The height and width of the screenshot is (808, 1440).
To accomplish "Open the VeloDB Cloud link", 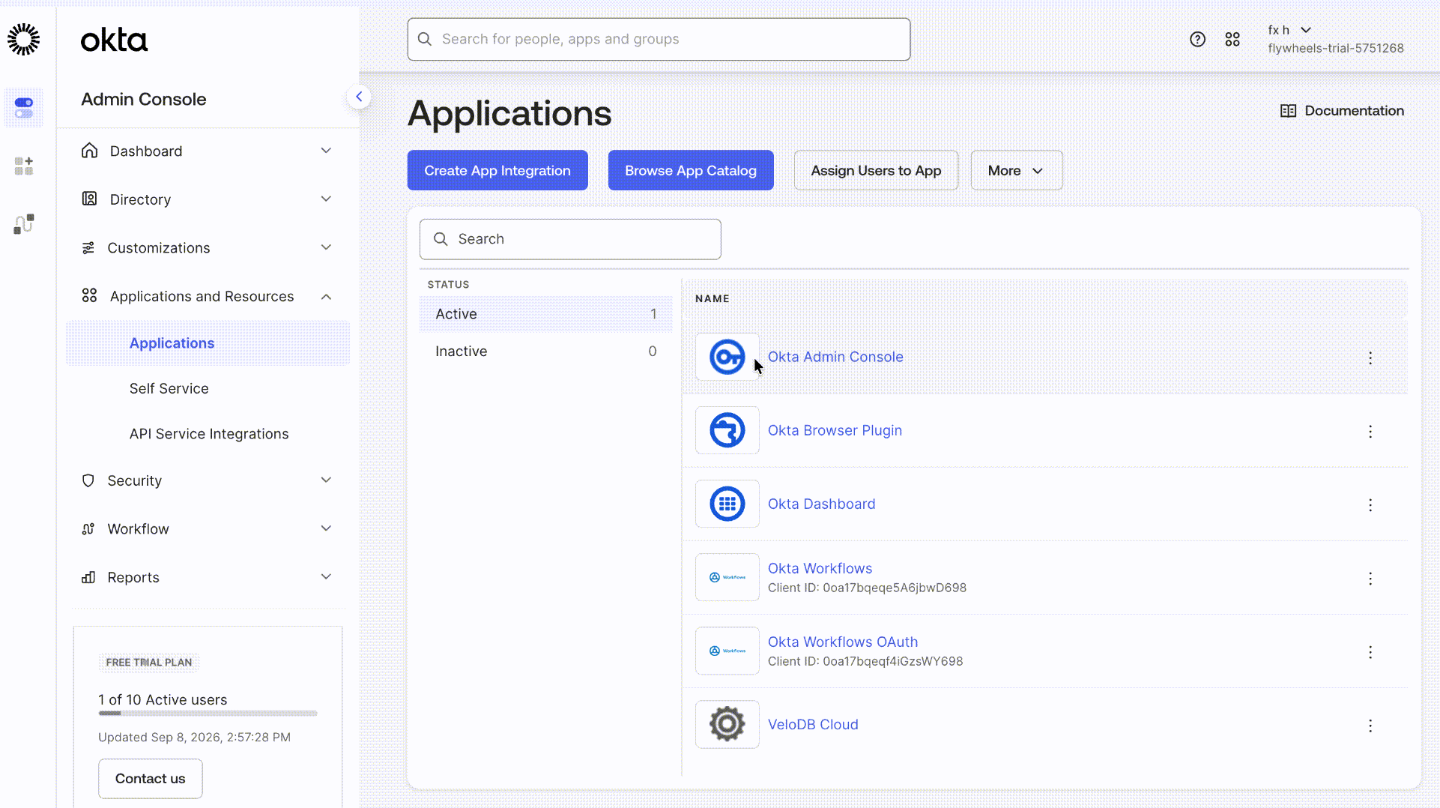I will coord(813,725).
